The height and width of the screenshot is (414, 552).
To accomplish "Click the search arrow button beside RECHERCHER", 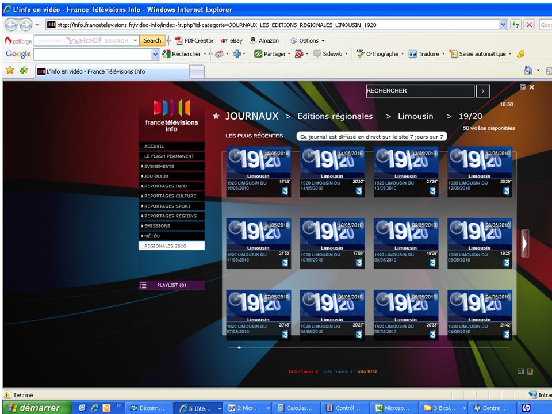I will point(483,91).
